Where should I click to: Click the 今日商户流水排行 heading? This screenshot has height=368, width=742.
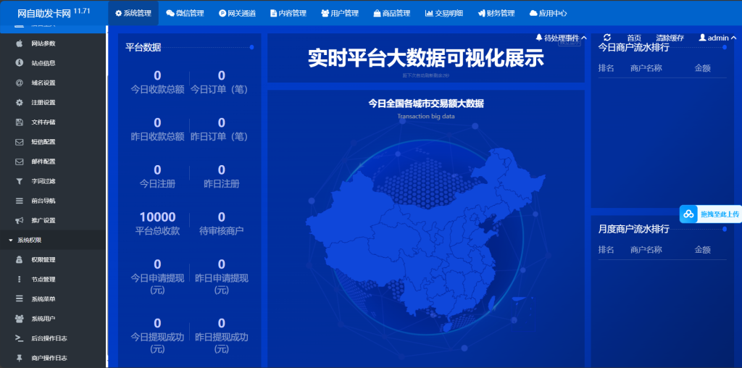[633, 47]
